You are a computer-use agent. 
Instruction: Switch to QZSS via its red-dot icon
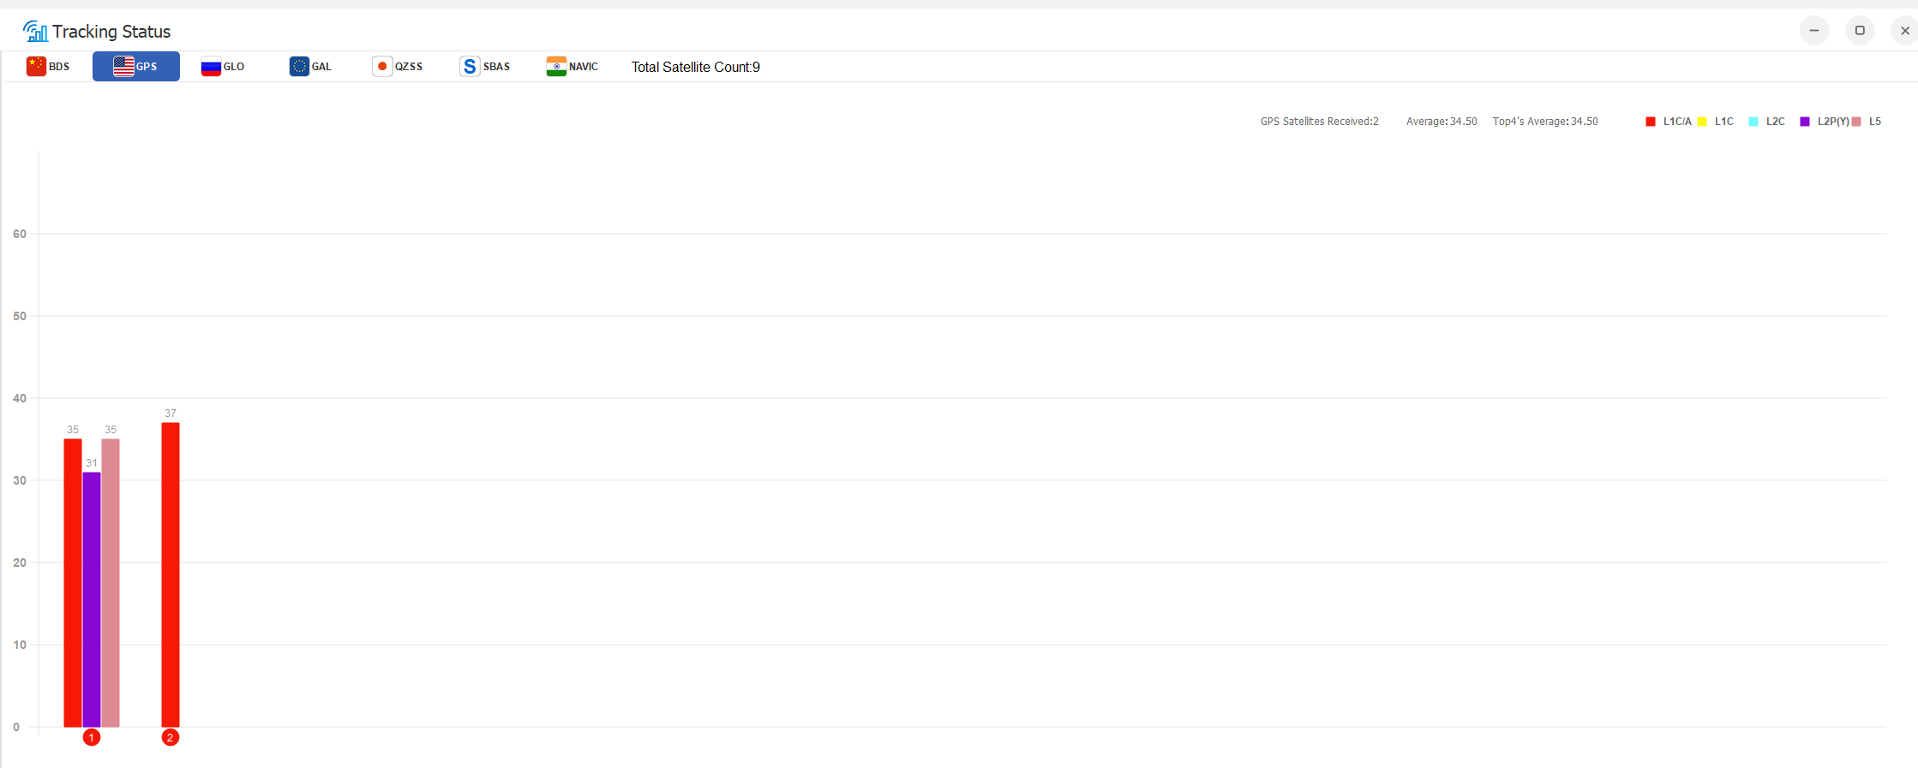coord(382,67)
